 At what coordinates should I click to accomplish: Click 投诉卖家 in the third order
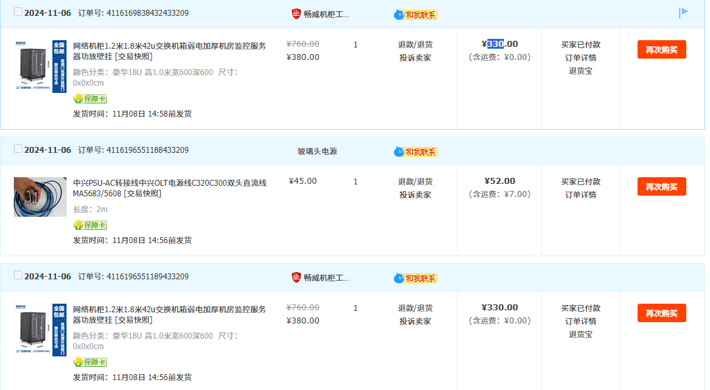(415, 321)
